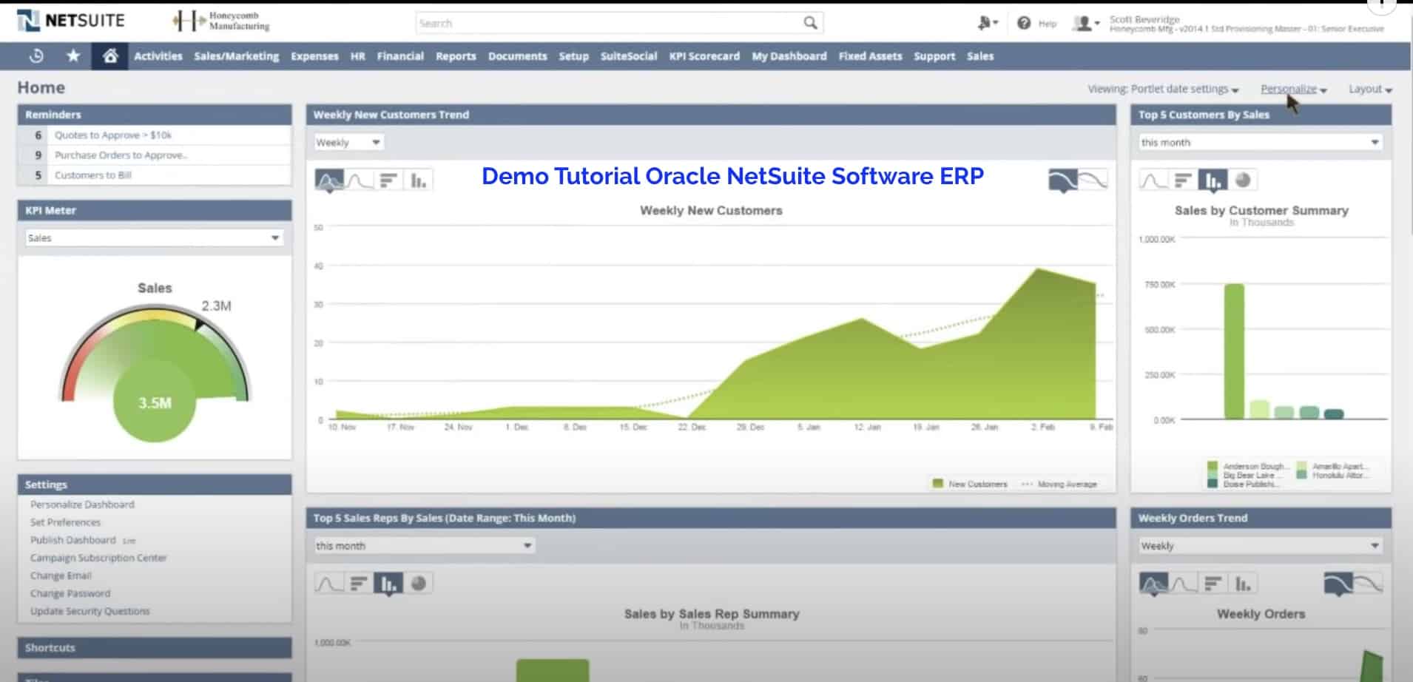Viewport: 1413px width, 682px height.
Task: Open the Shortcuts star icon
Action: click(x=73, y=56)
